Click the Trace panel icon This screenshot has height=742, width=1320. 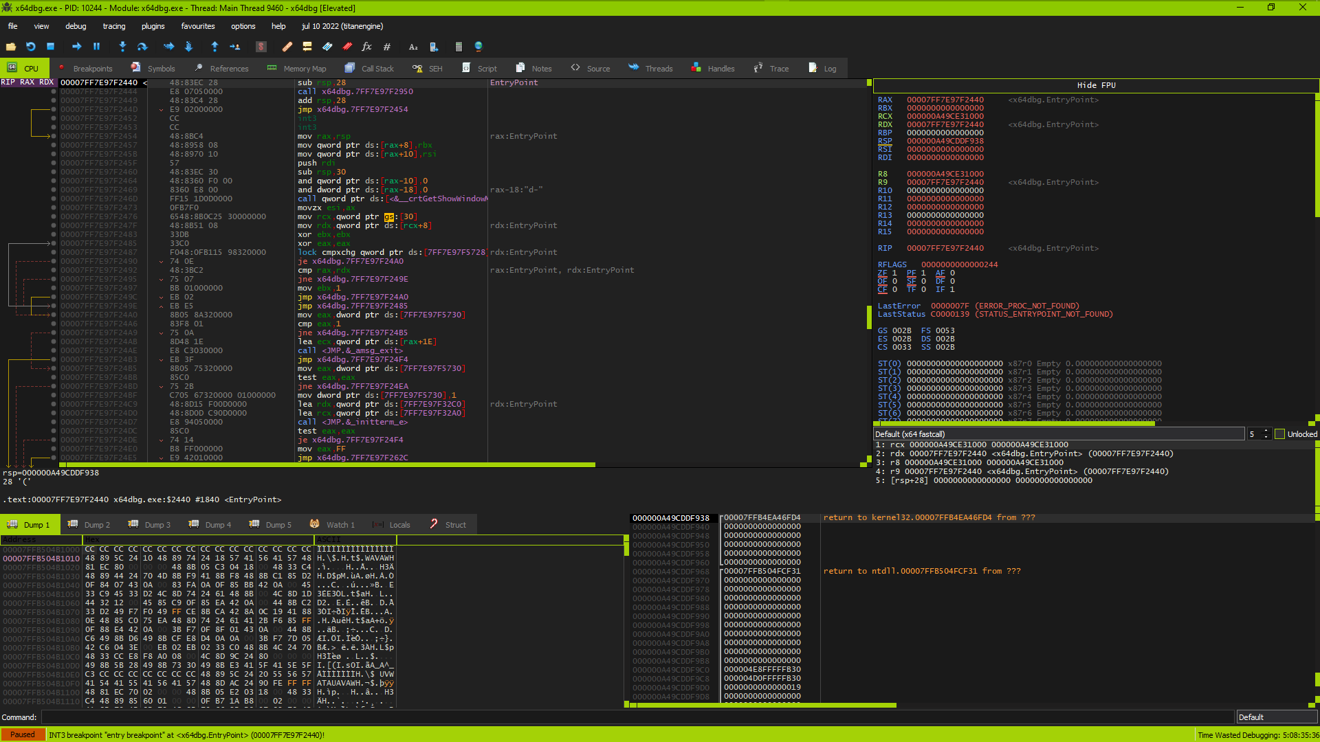(x=756, y=68)
